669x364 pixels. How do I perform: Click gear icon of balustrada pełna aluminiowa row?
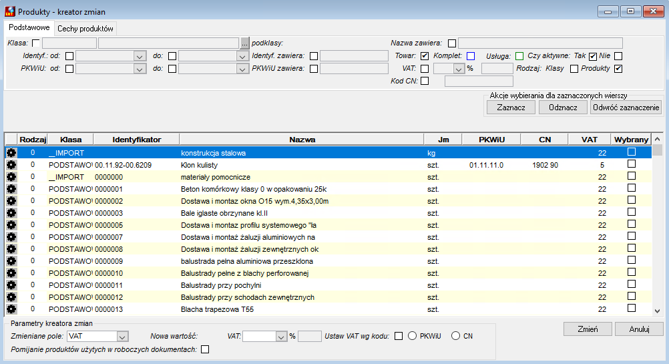click(x=11, y=260)
